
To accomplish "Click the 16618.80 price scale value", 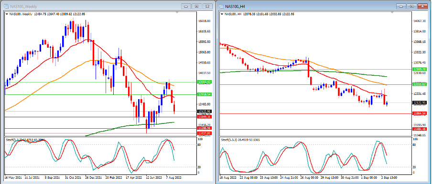I will pos(205,21).
